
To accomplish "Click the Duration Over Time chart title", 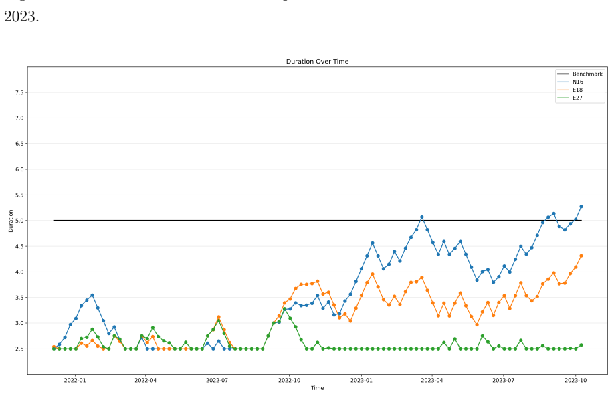I will (x=317, y=62).
